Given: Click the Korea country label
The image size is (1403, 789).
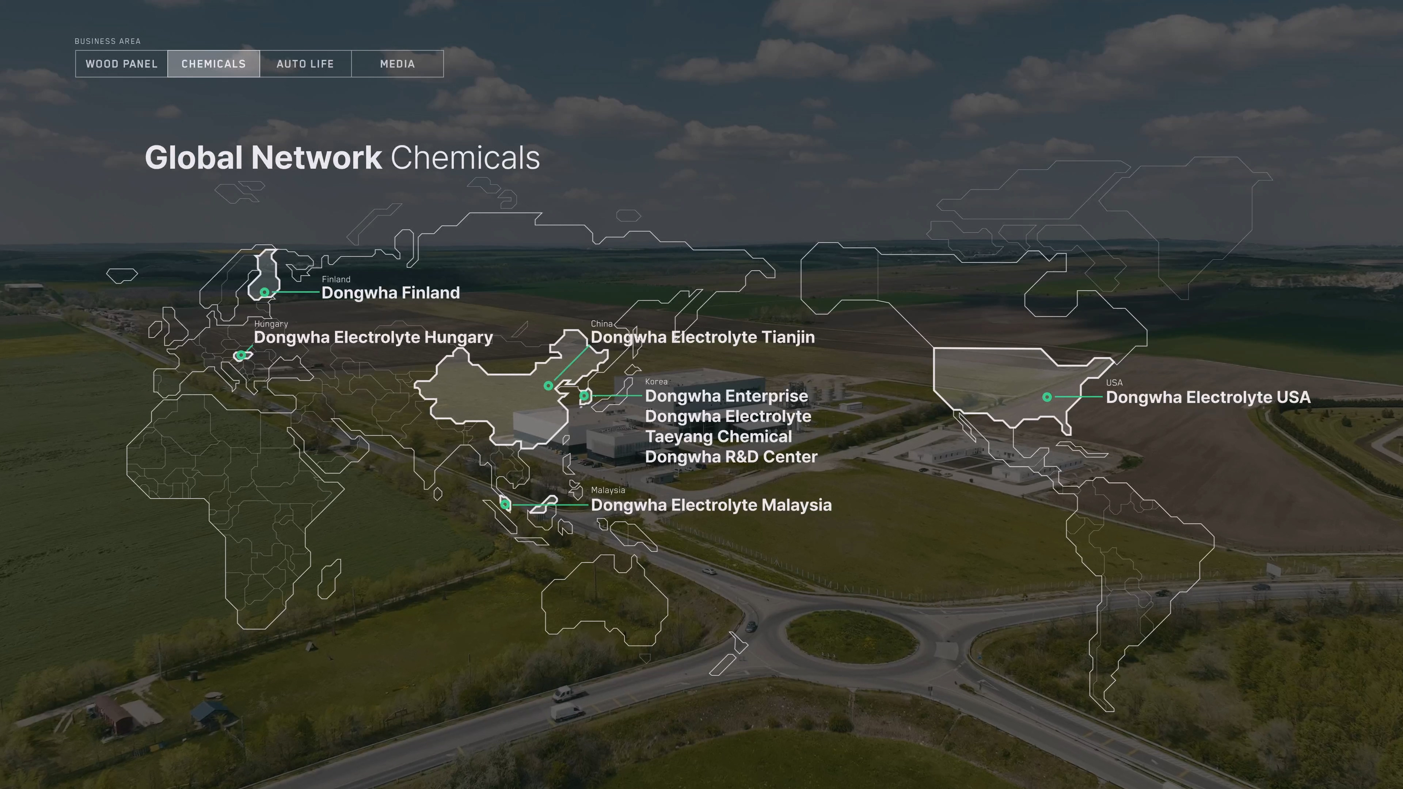Looking at the screenshot, I should tap(656, 382).
